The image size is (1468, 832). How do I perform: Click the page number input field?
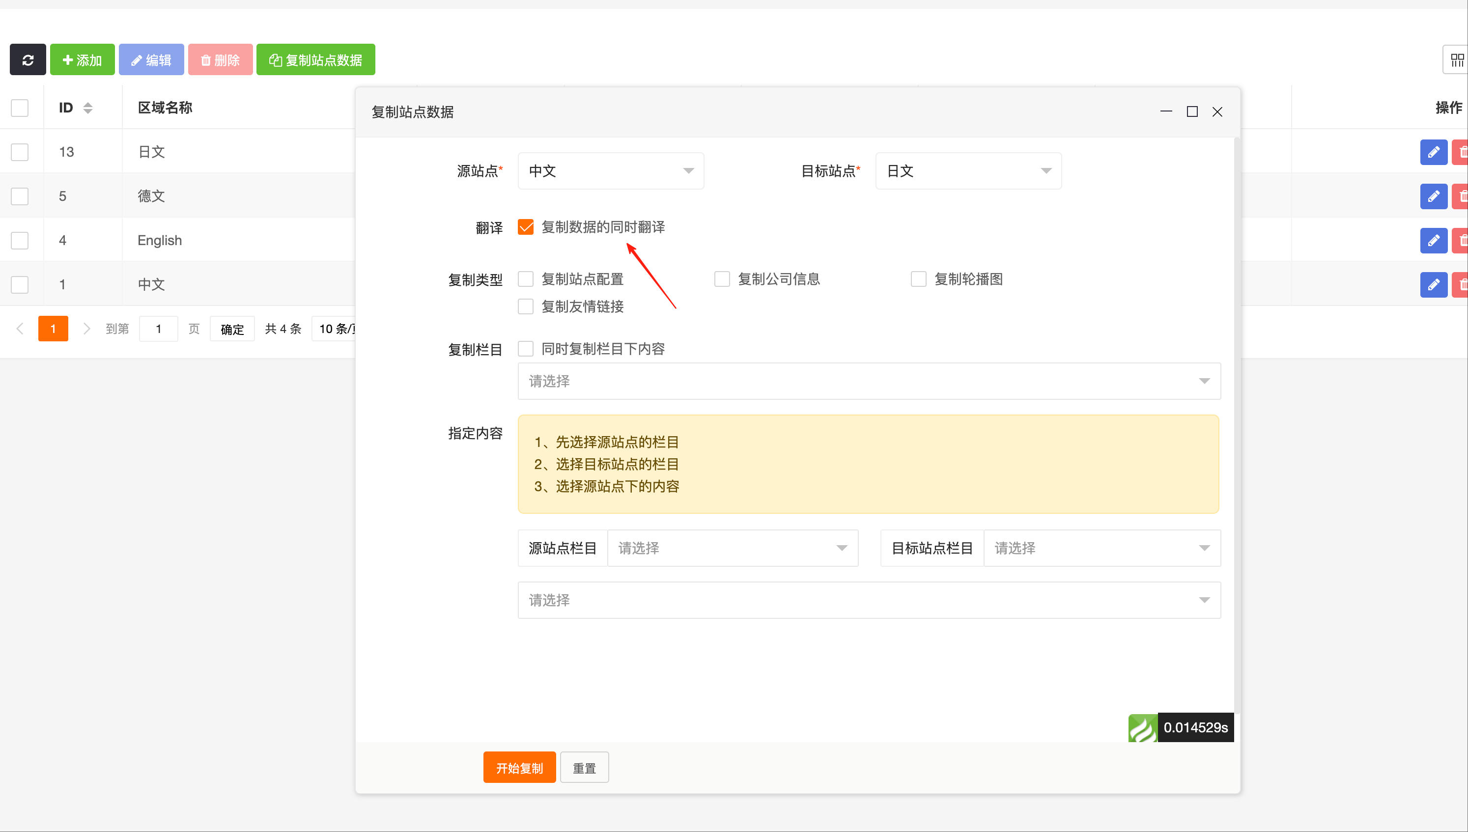(158, 329)
